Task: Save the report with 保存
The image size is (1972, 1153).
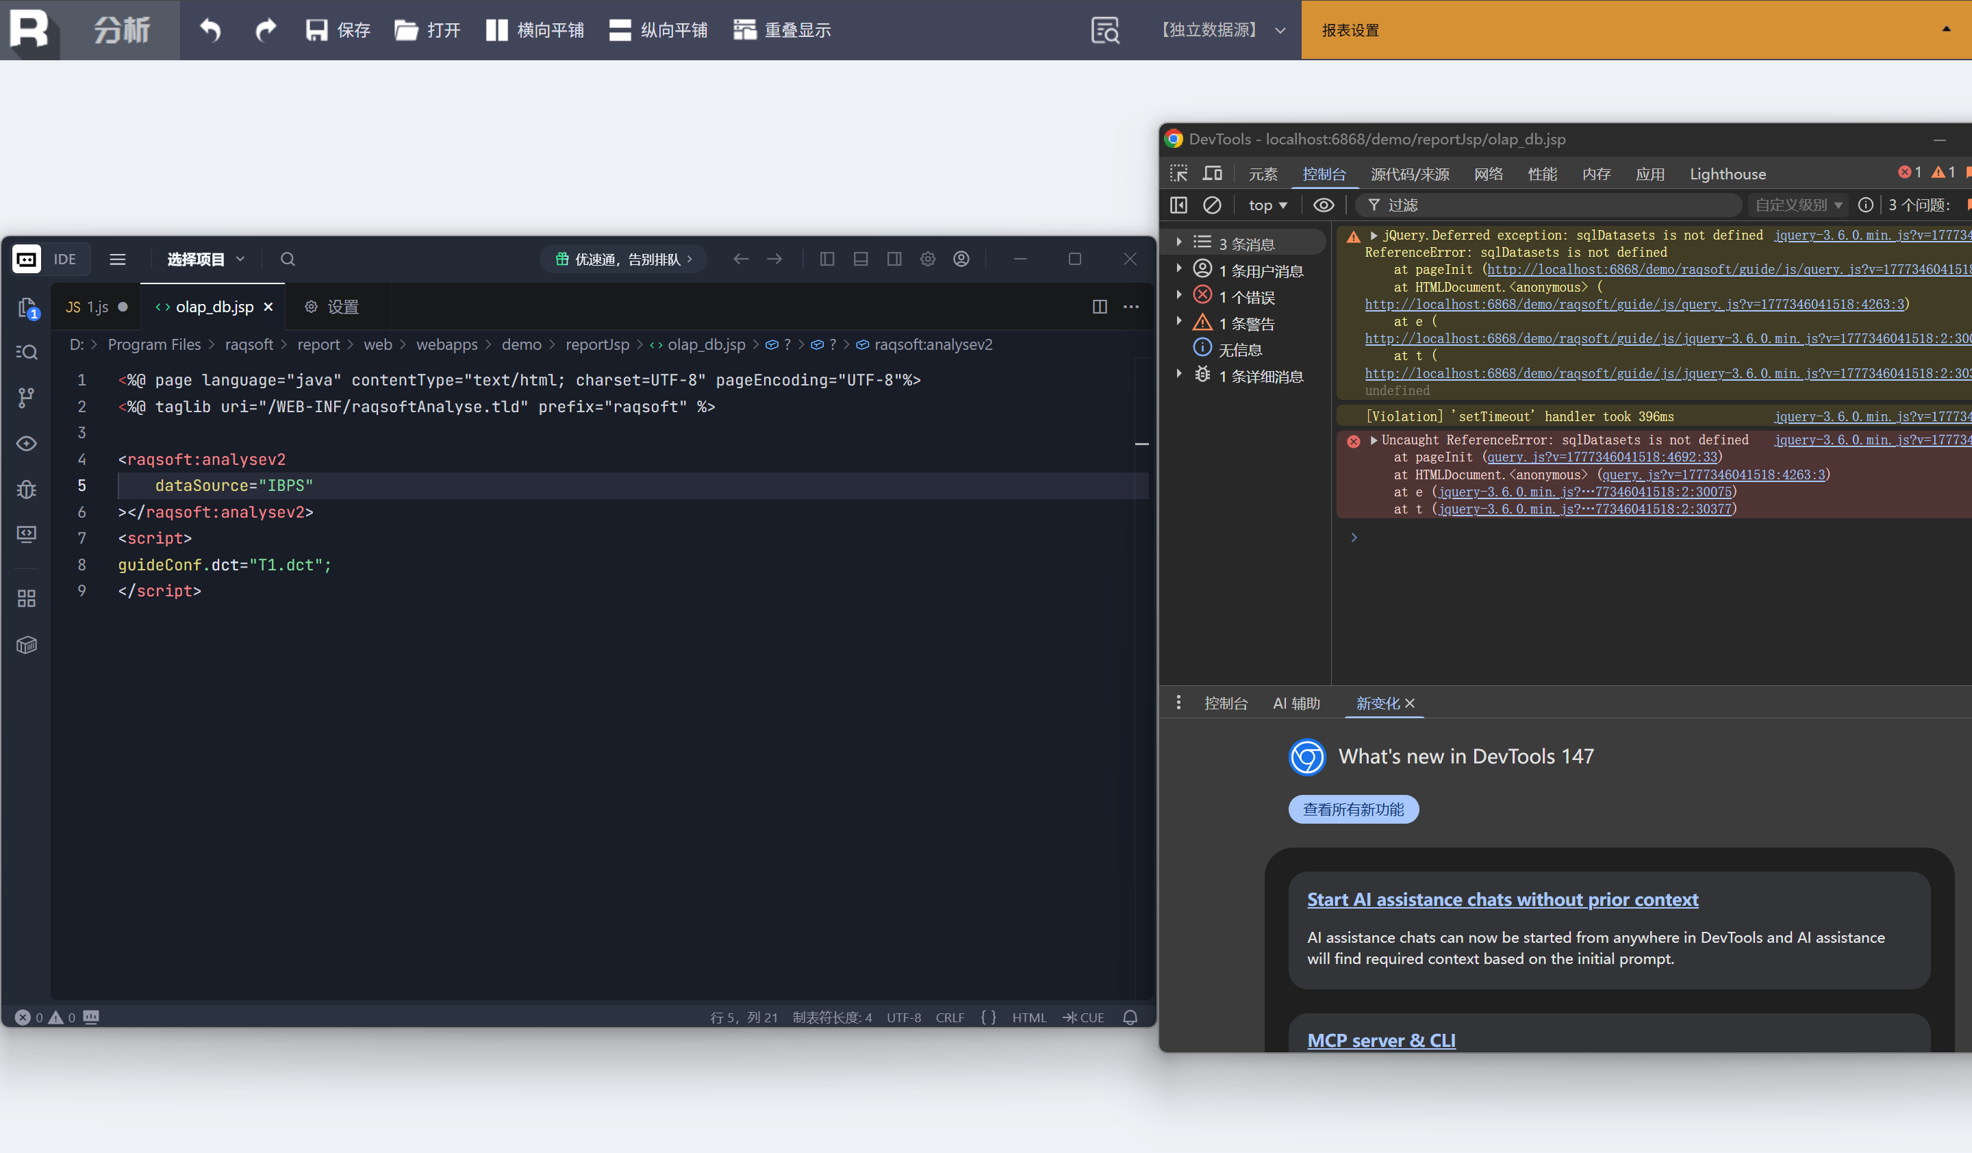Action: 338,29
